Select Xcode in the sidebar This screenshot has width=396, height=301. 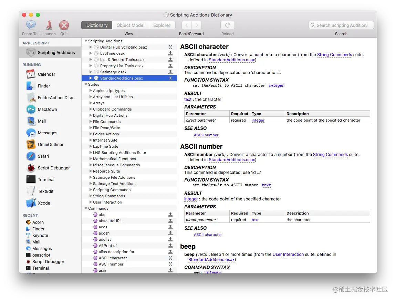[50, 203]
